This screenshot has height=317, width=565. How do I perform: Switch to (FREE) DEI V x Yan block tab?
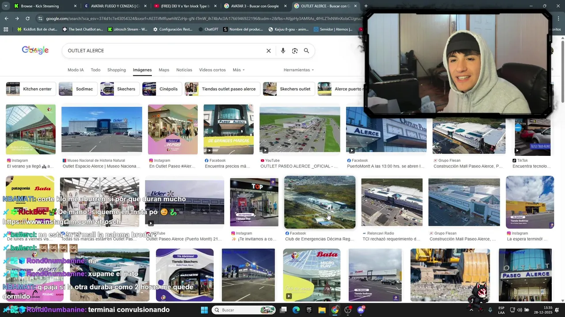[x=185, y=6]
